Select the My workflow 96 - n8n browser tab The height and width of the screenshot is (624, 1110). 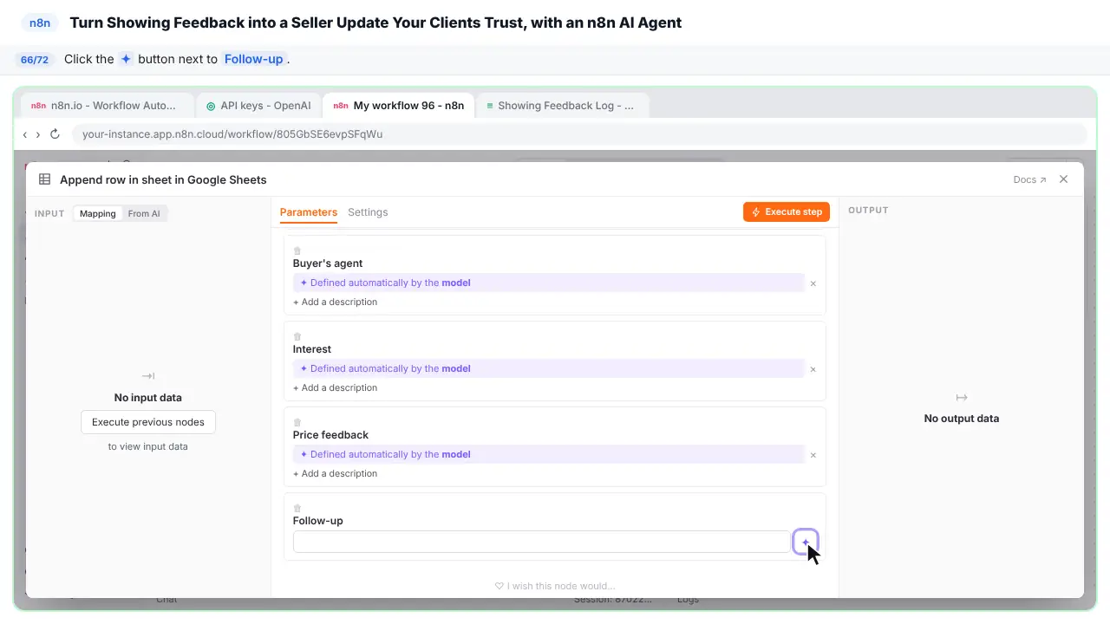(x=399, y=106)
